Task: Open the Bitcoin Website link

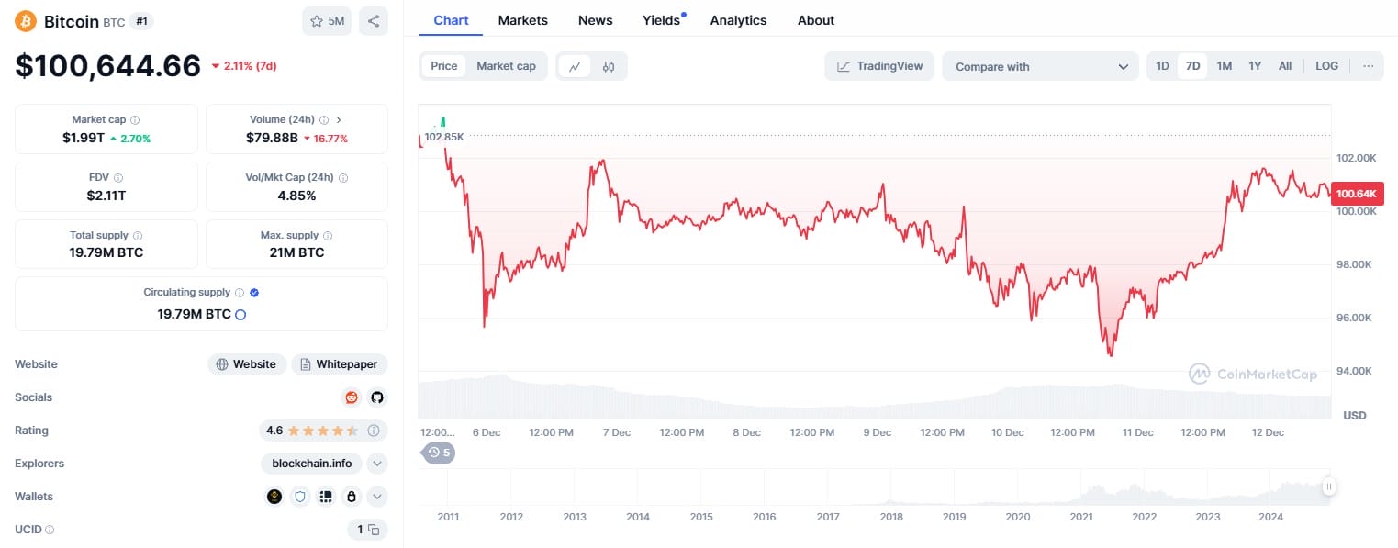Action: [x=246, y=364]
